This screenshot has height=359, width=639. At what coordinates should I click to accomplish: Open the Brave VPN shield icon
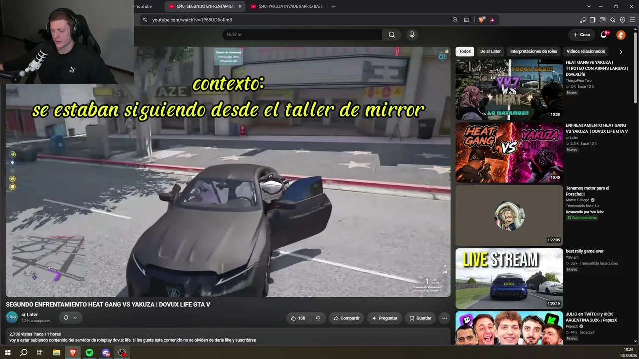point(622,20)
